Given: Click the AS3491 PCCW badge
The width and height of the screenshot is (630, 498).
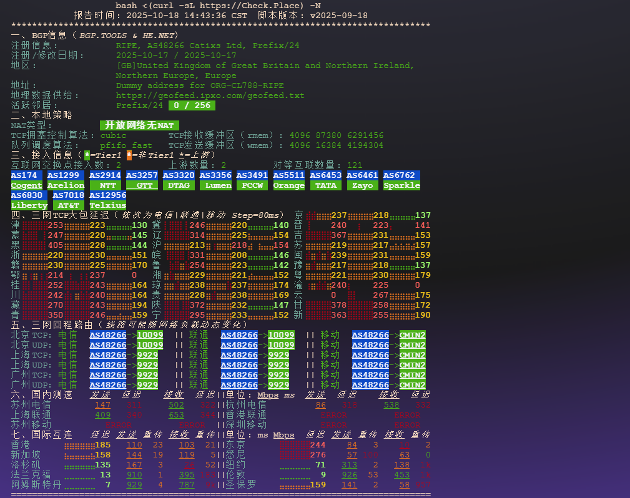Looking at the screenshot, I should 252,180.
